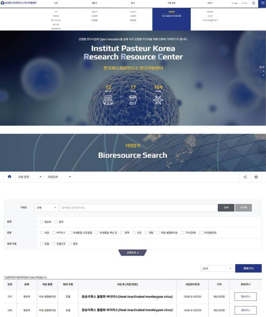Select 우선수집대상 연구자원 목록 submenu item
Screen dimensions: 266x317
(x=171, y=16)
